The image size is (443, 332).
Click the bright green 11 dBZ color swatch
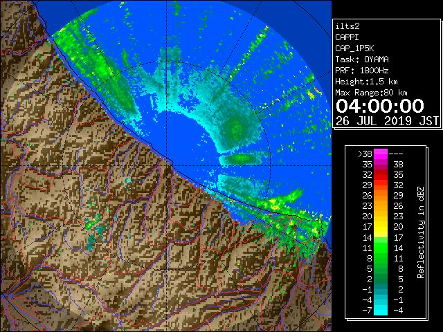point(381,248)
